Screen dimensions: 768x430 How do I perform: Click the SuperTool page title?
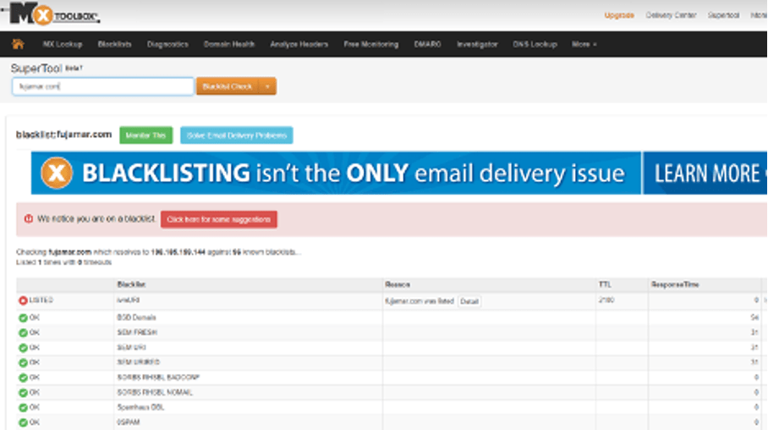coord(36,69)
